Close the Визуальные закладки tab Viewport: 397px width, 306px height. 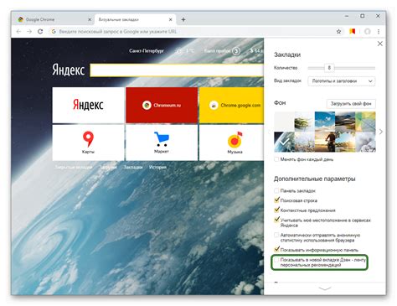coord(171,19)
